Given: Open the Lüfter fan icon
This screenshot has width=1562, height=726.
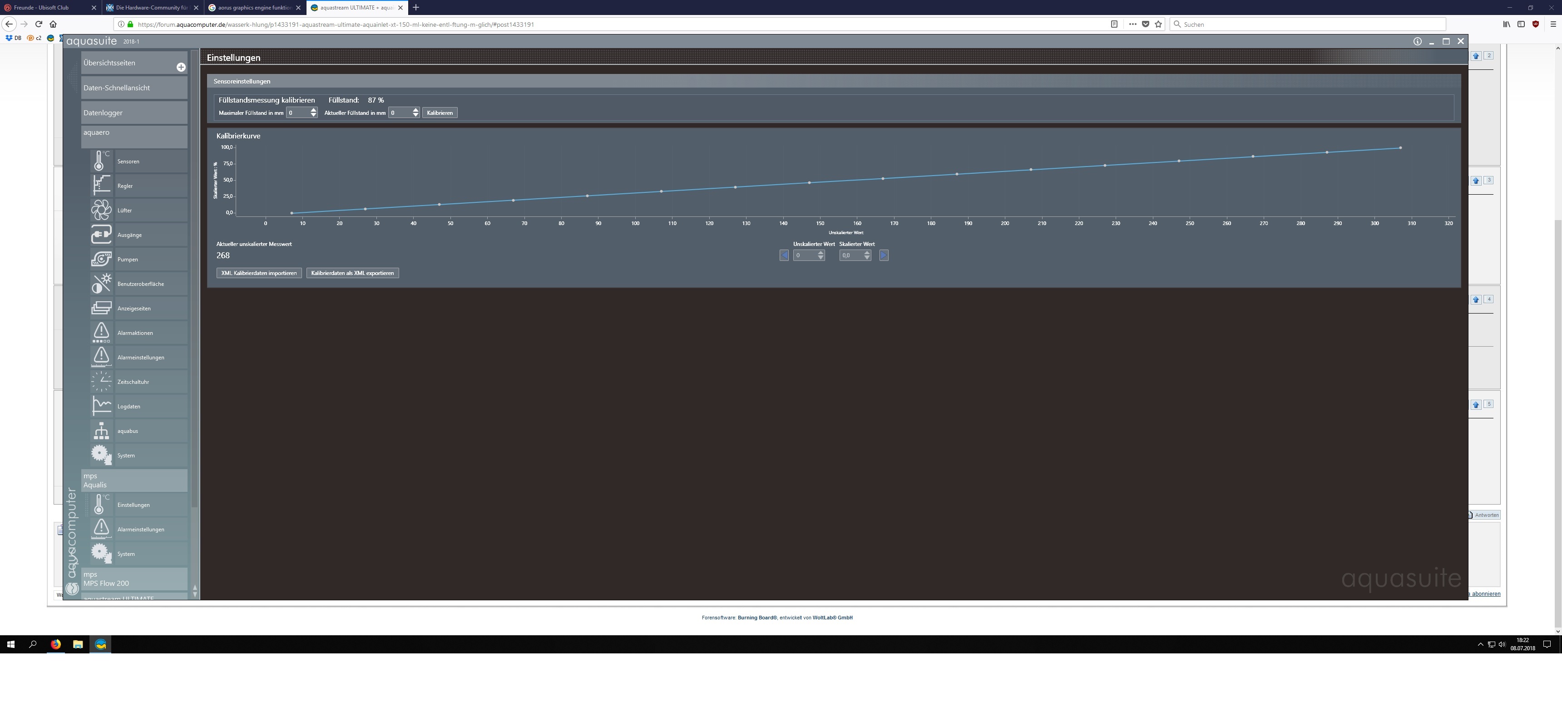Looking at the screenshot, I should pyautogui.click(x=101, y=210).
